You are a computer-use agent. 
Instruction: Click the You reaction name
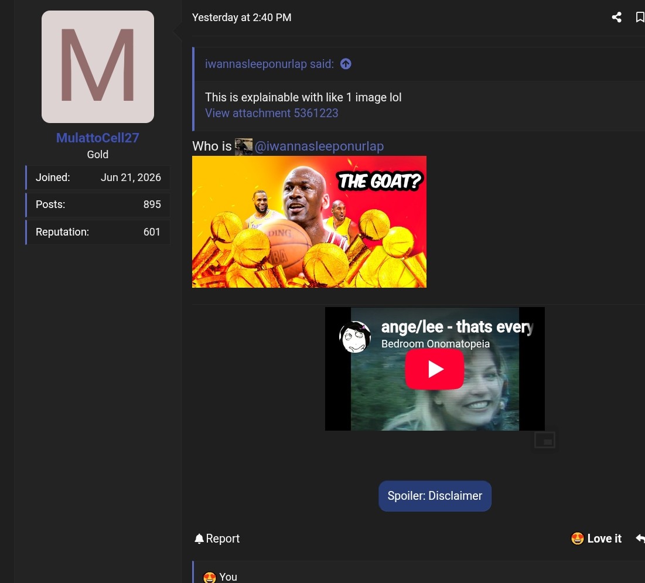click(228, 577)
